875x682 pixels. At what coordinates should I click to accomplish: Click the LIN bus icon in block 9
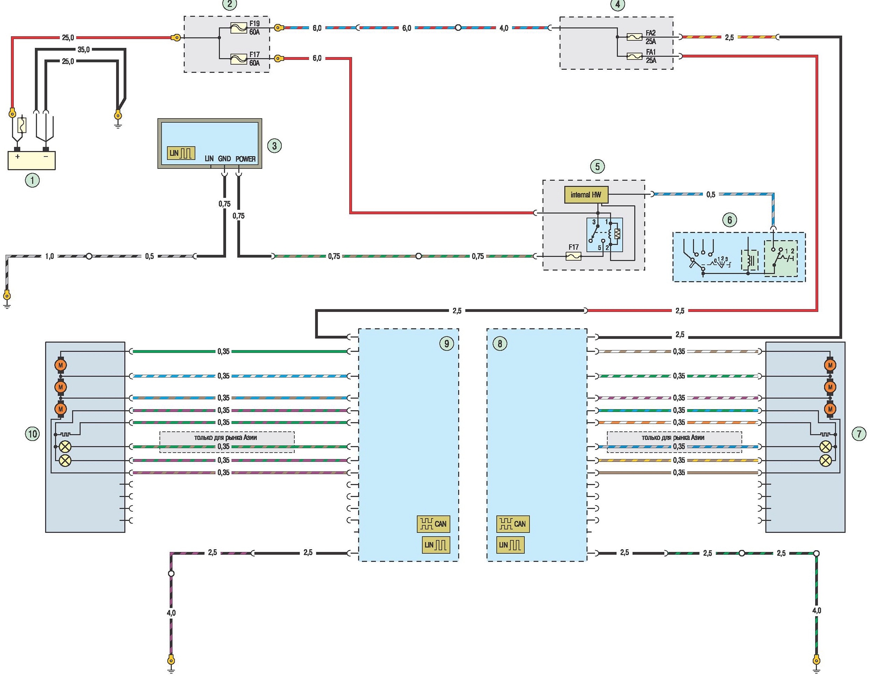click(x=436, y=545)
